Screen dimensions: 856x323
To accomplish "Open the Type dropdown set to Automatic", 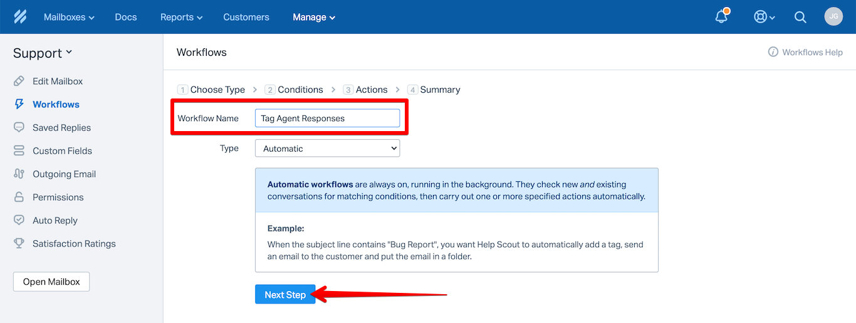I will click(x=327, y=149).
